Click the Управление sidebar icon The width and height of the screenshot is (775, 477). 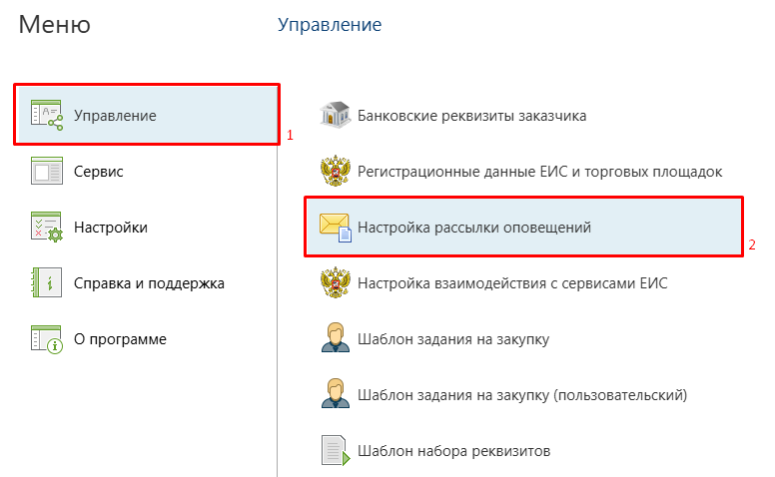tap(47, 116)
